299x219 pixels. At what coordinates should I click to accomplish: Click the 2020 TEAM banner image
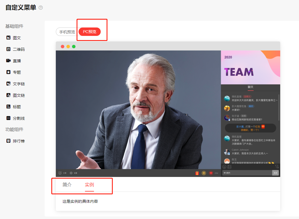250,67
